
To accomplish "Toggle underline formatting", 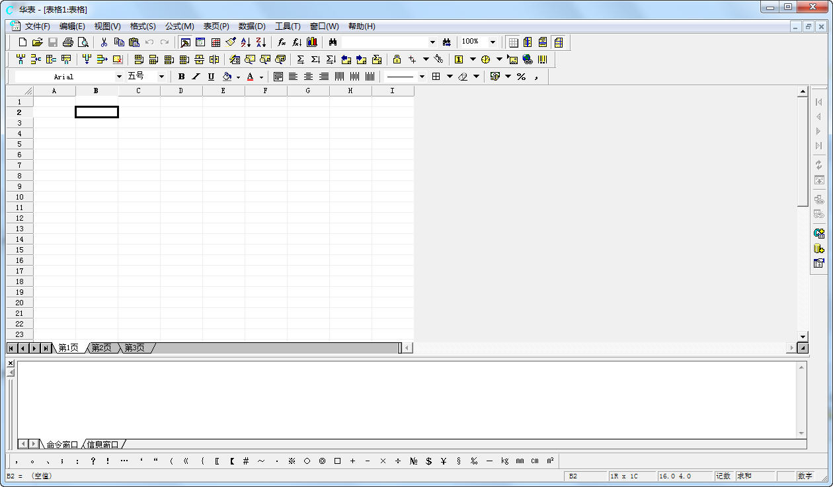I will [211, 77].
